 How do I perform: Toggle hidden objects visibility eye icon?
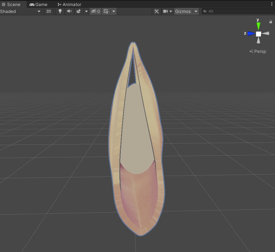tap(96, 11)
